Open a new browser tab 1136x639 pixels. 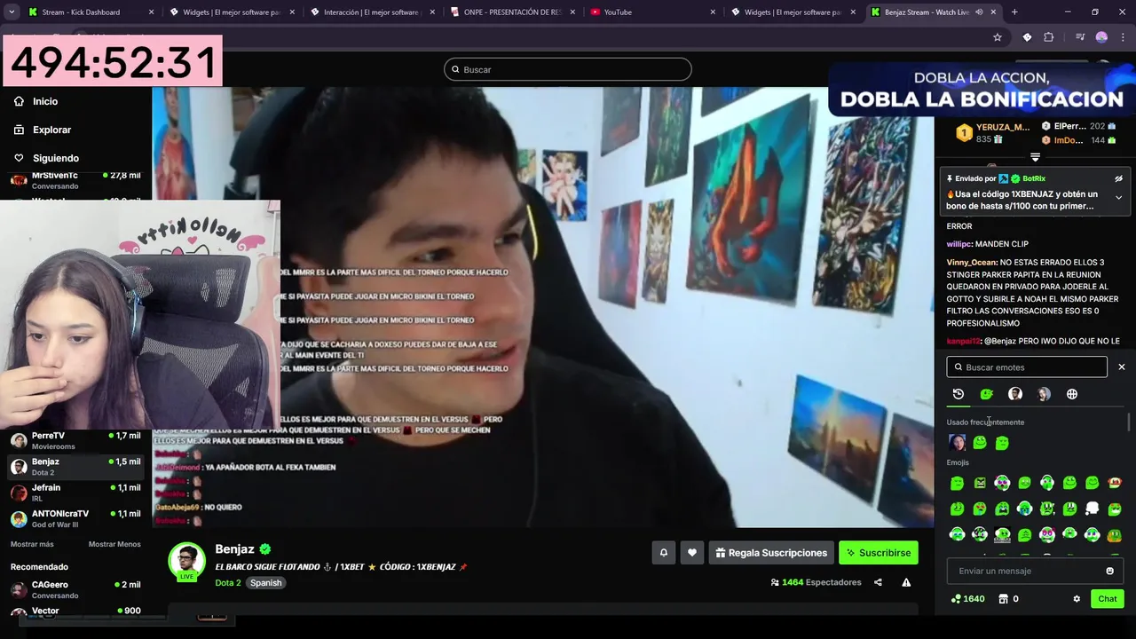coord(1014,12)
